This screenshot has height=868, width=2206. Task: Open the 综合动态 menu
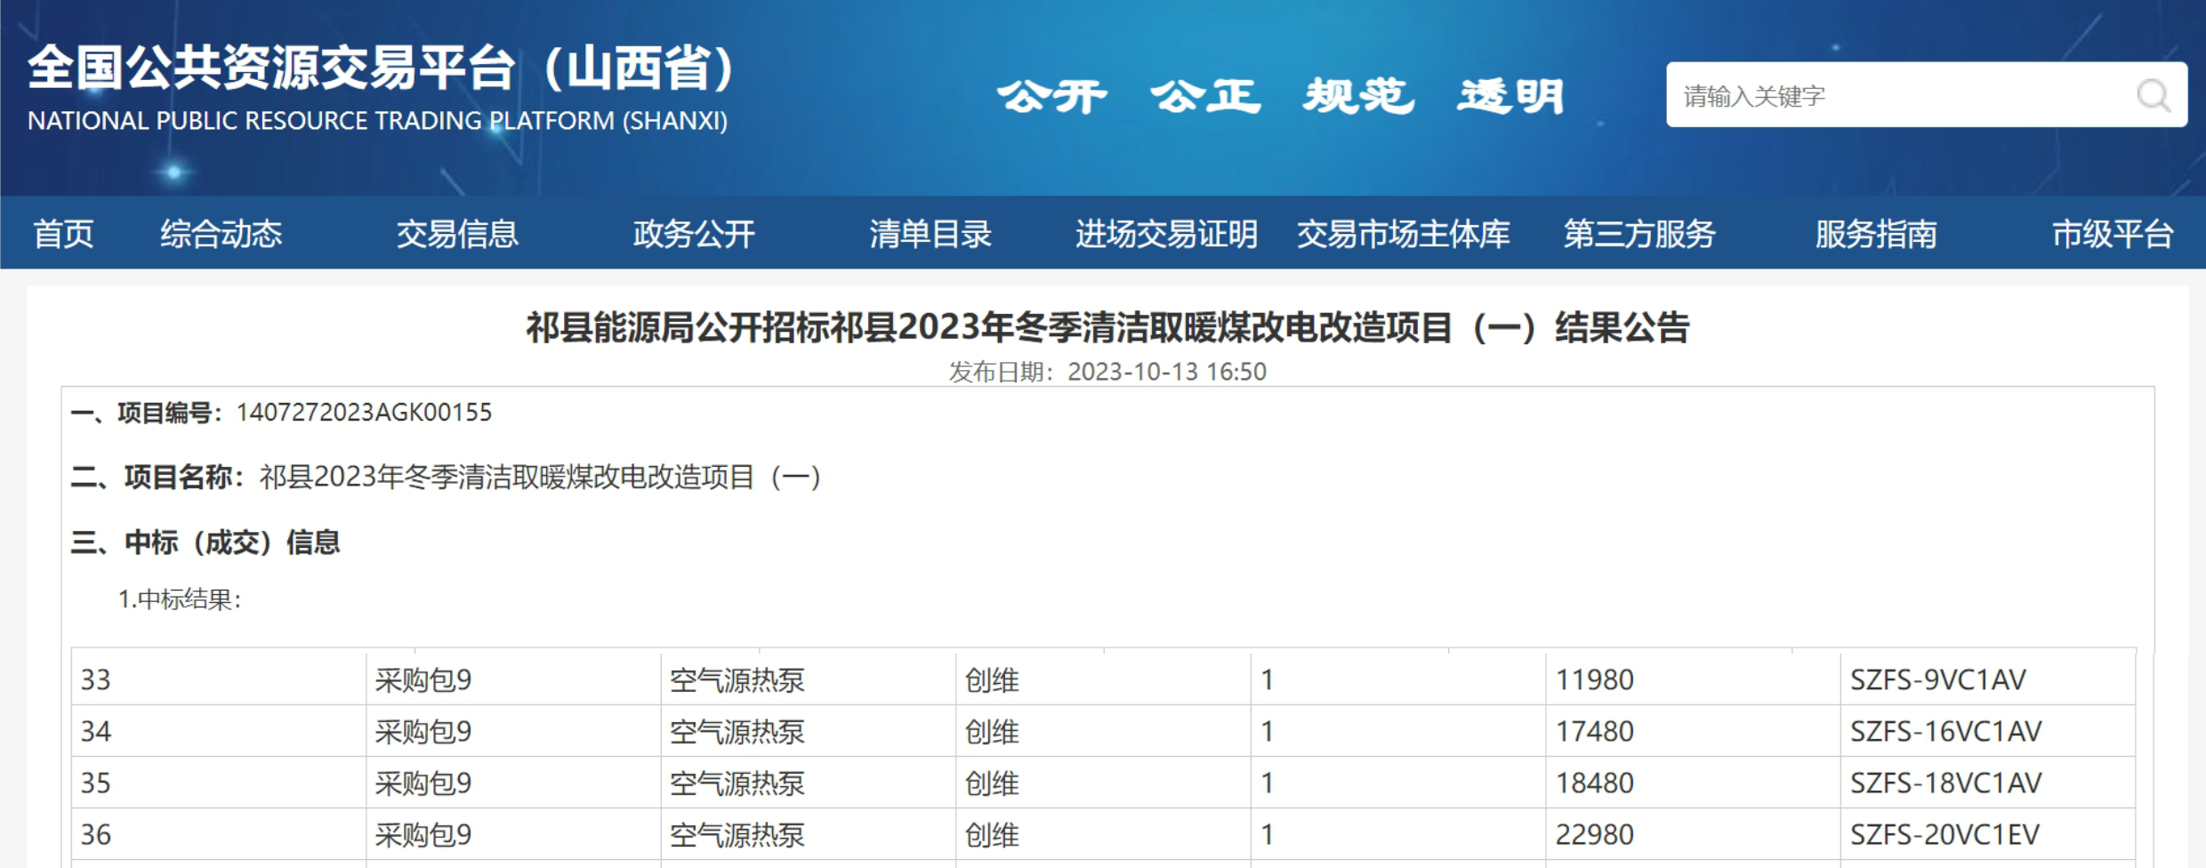tap(221, 234)
